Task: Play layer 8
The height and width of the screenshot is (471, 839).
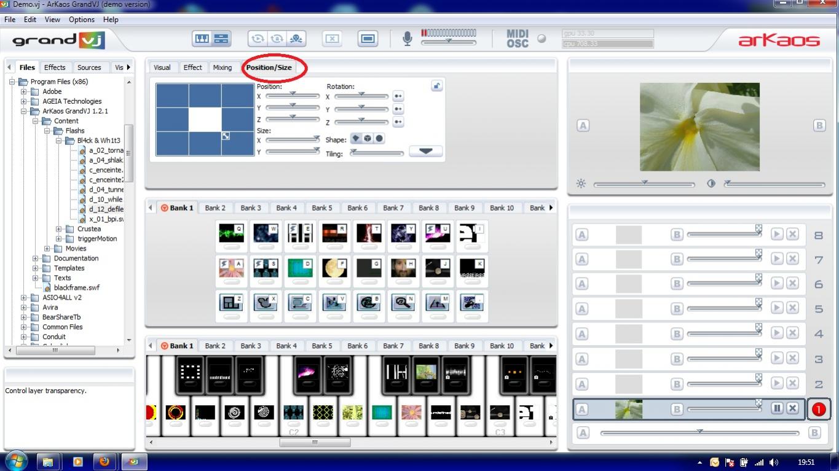Action: pos(777,234)
